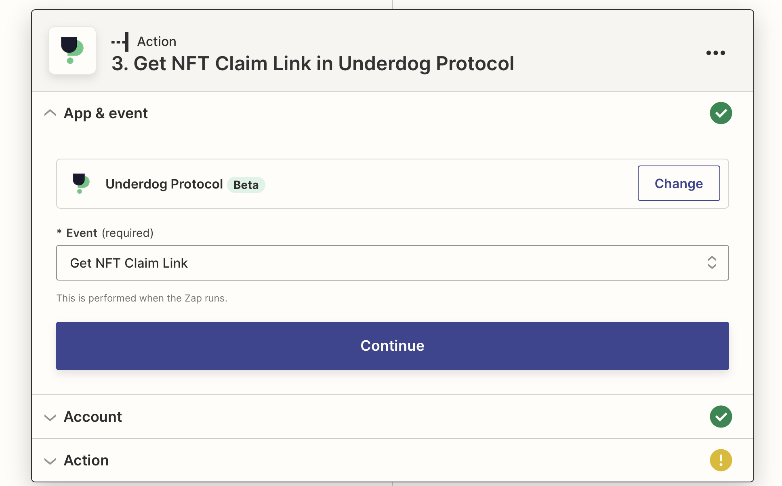Click the App & event section title
The width and height of the screenshot is (782, 486).
(x=106, y=113)
